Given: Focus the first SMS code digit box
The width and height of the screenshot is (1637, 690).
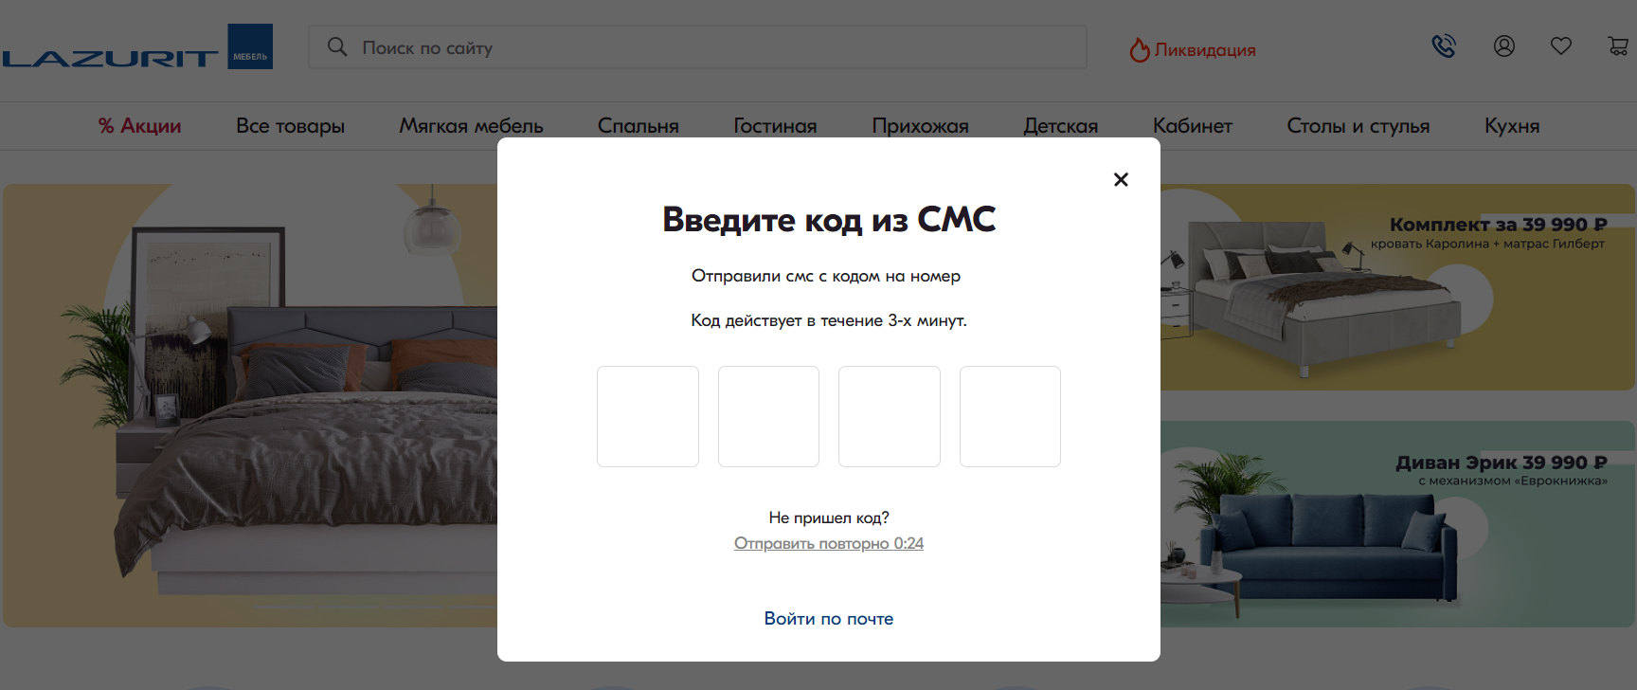Looking at the screenshot, I should (648, 416).
